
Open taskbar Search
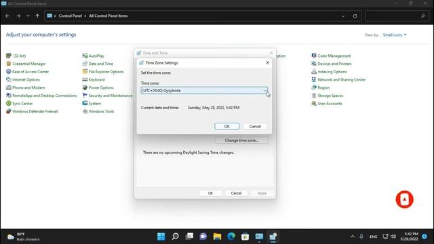[175, 237]
